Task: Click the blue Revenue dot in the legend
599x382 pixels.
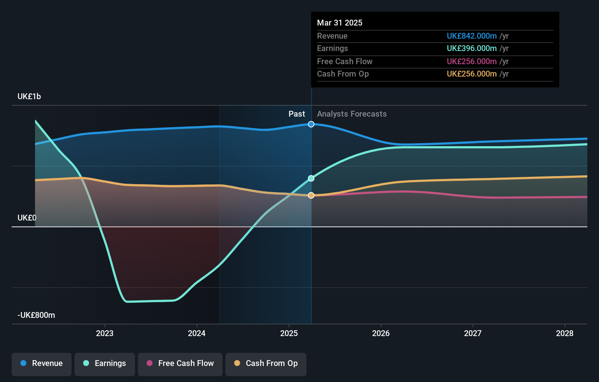Action: 23,363
